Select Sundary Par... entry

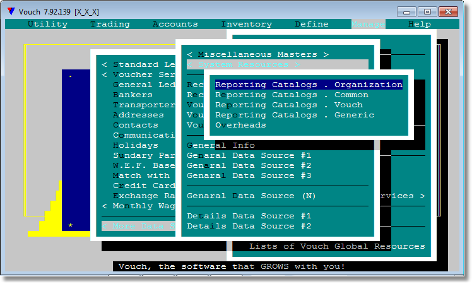point(144,155)
